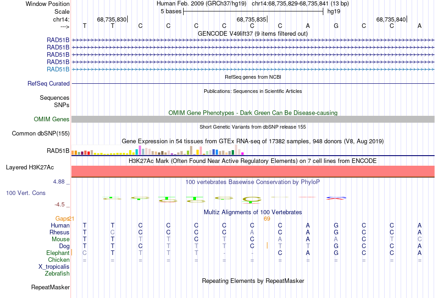Click the RAD51B GTEx expression bar chart

click(158, 150)
